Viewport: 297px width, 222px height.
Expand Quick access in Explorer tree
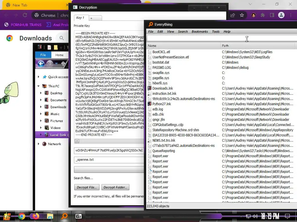point(39,77)
